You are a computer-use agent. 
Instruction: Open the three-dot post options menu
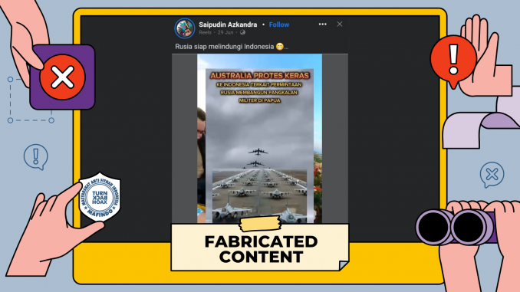[322, 25]
